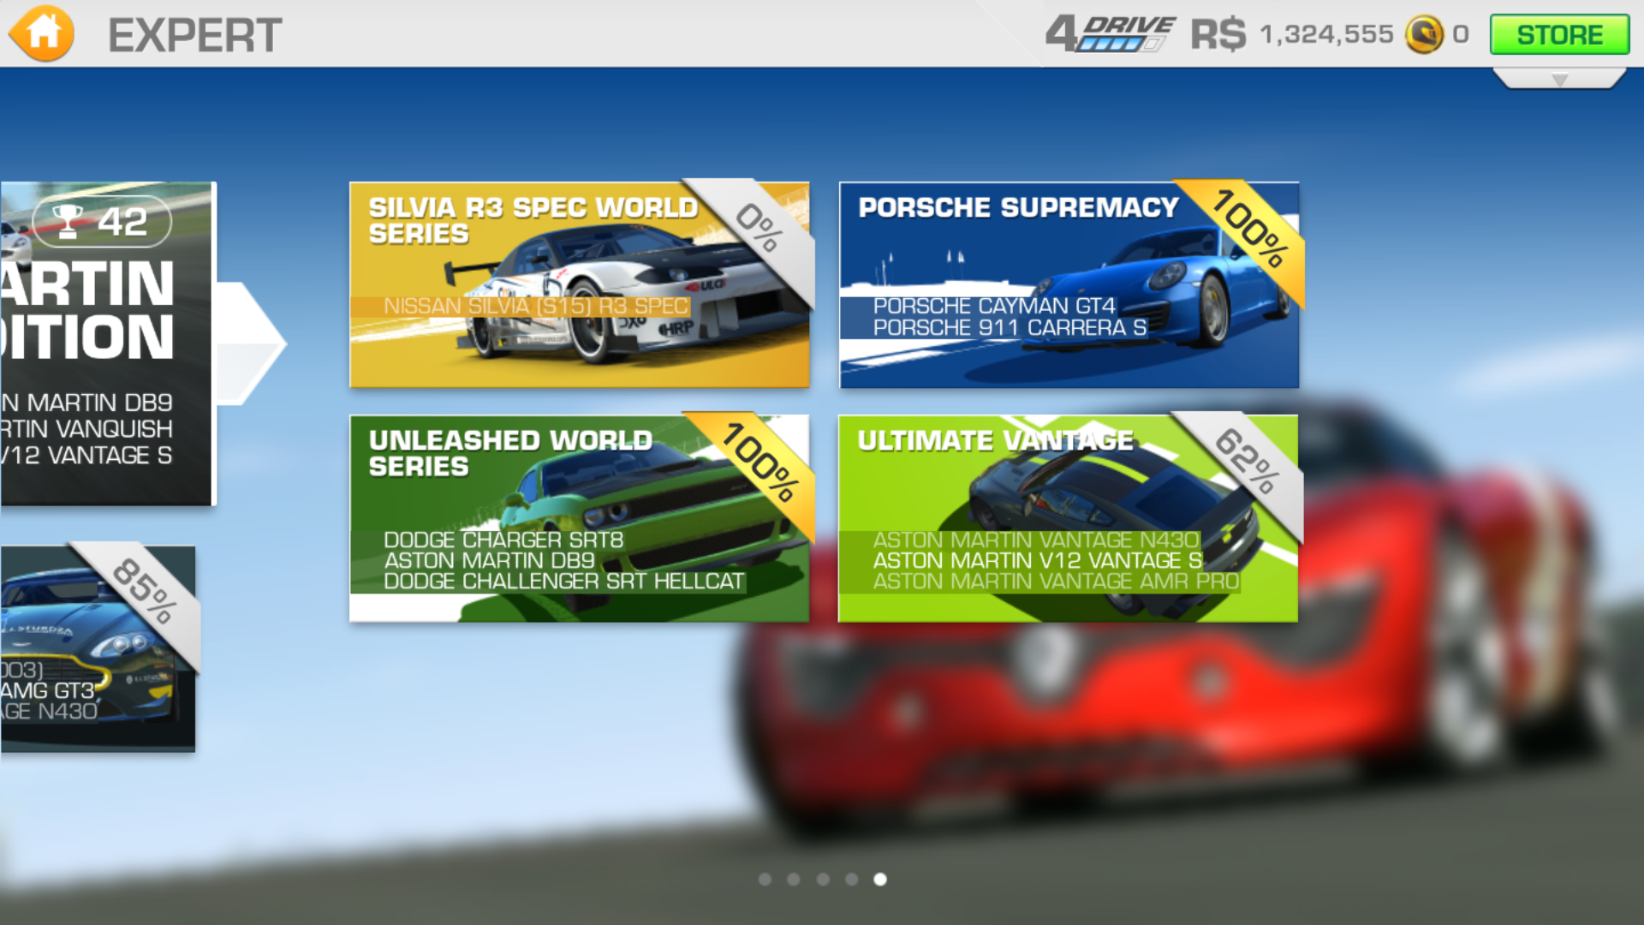The width and height of the screenshot is (1644, 925).
Task: Expand the pull-down tab under STORE
Action: [1559, 80]
